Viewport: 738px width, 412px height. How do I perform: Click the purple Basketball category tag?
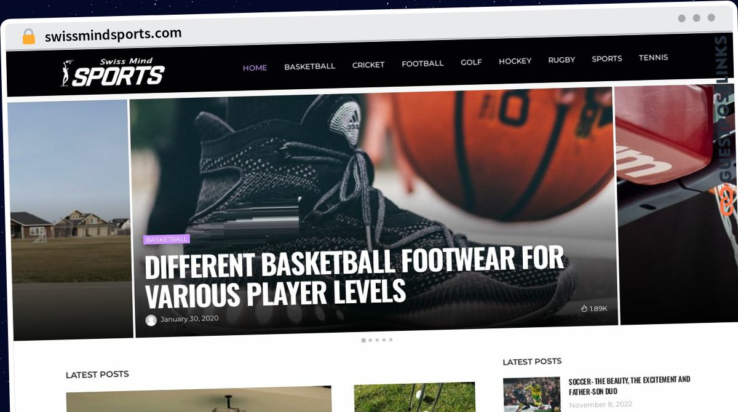tap(167, 239)
